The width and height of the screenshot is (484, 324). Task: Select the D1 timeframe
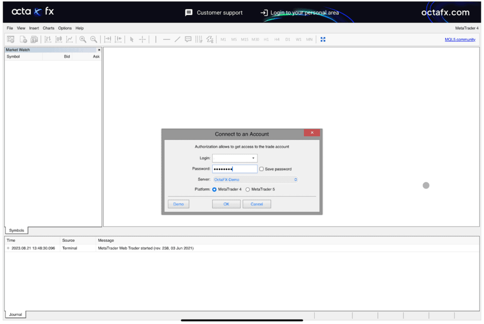click(288, 40)
